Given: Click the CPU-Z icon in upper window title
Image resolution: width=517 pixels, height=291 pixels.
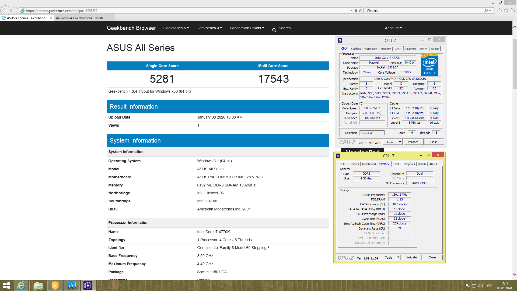Looking at the screenshot, I should coord(340,40).
